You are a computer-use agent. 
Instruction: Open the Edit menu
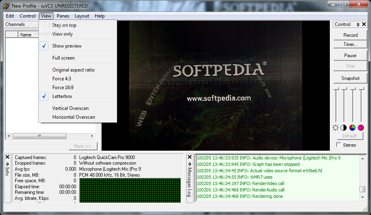(x=10, y=16)
